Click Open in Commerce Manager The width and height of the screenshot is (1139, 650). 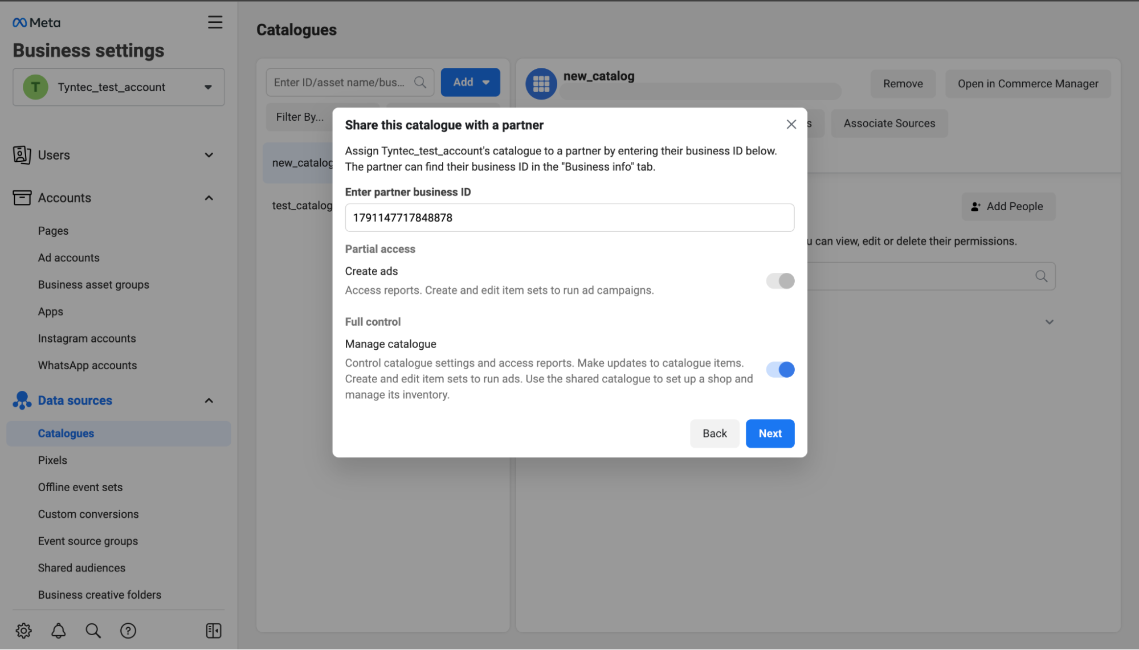[x=1028, y=84]
